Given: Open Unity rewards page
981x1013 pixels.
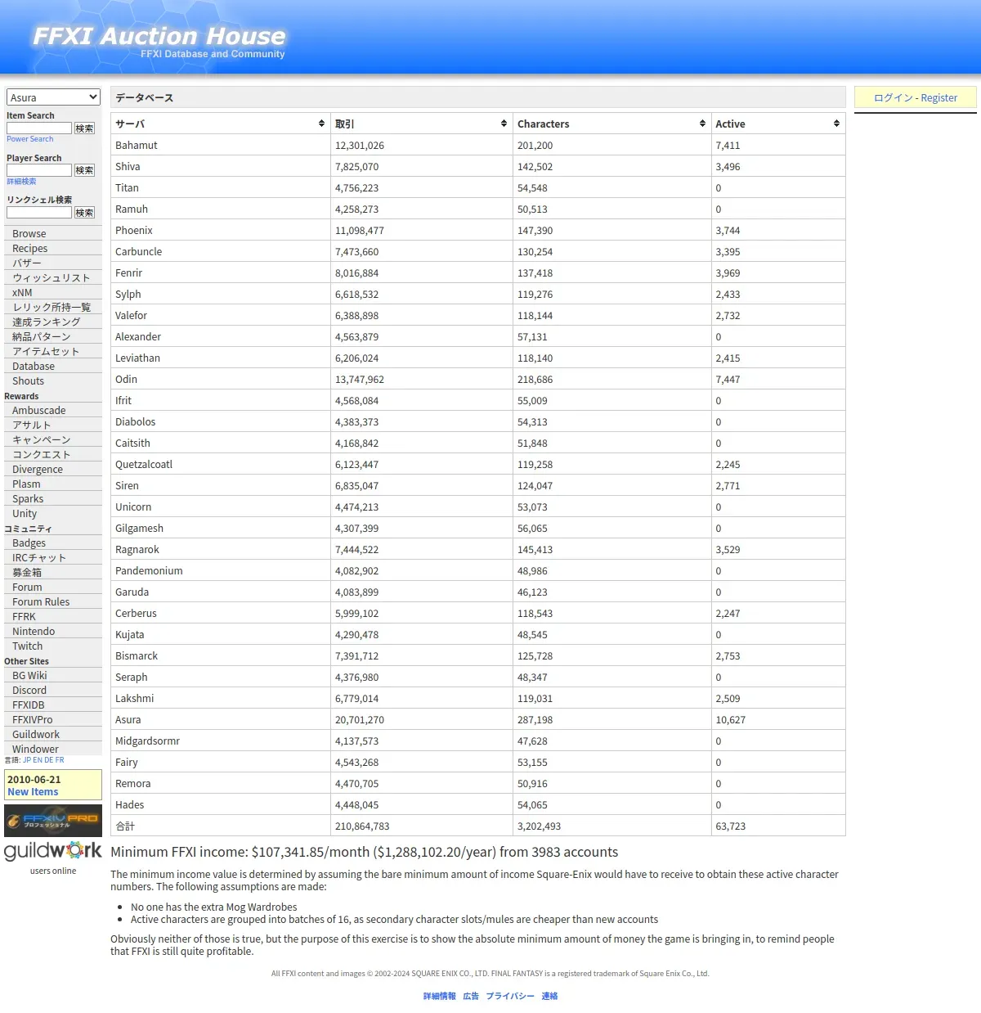Looking at the screenshot, I should click(x=53, y=513).
